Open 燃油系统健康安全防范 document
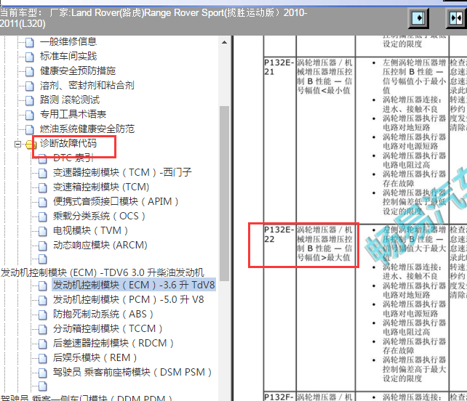The image size is (467, 401). pos(87,129)
